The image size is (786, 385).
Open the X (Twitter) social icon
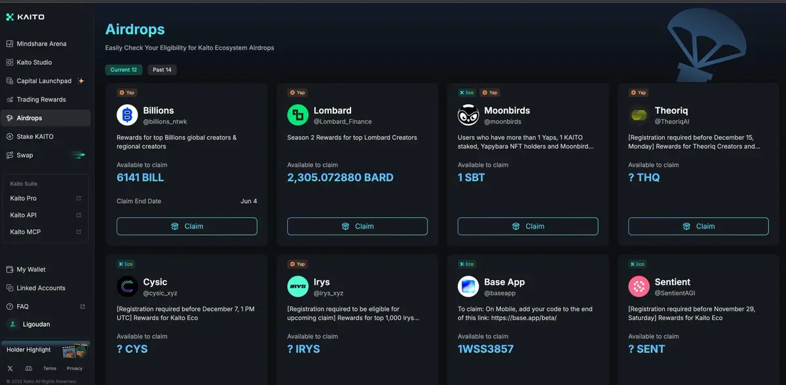click(x=10, y=369)
